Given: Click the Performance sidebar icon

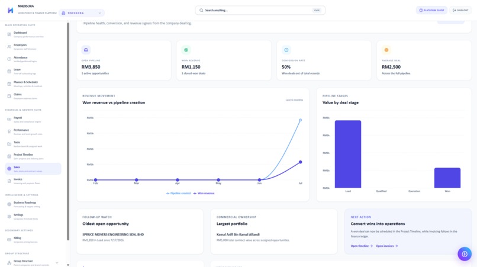Looking at the screenshot, I should tap(9, 132).
